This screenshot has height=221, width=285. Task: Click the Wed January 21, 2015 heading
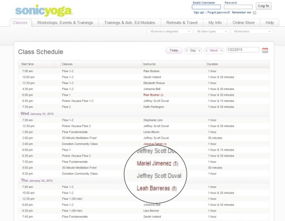37,114
